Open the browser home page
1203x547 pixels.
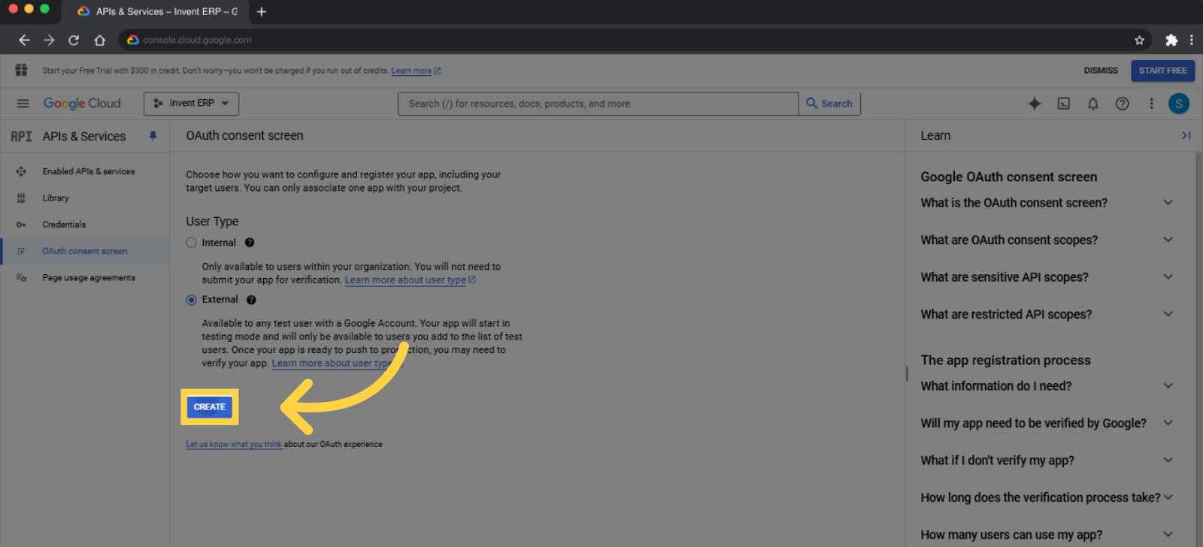(x=99, y=40)
